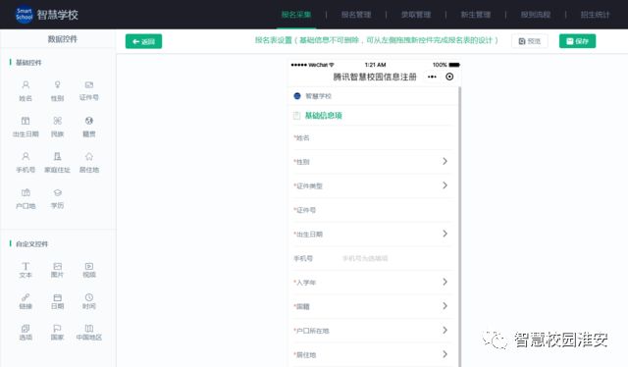628x367 pixels.
Task: Select the 手机号 (phone number) control icon
Action: (x=26, y=156)
